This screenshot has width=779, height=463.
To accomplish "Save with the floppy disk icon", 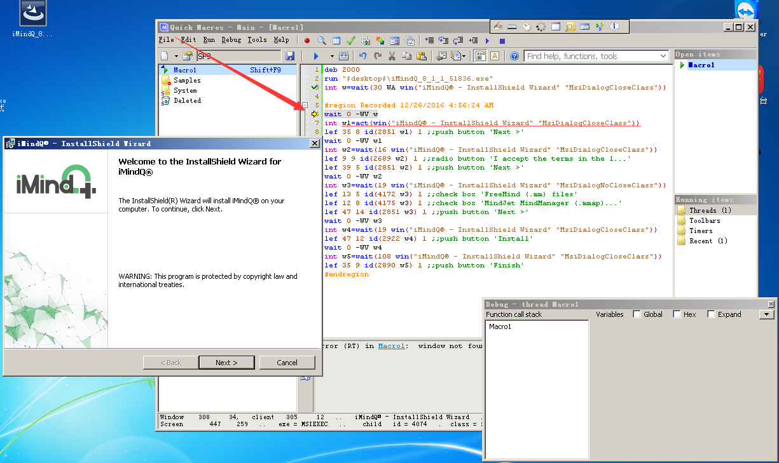I will pyautogui.click(x=290, y=56).
